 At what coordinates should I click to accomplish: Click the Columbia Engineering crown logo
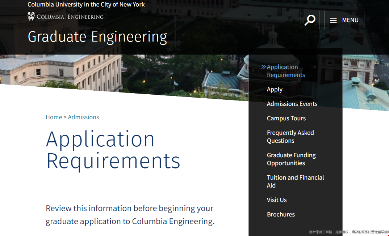(31, 16)
